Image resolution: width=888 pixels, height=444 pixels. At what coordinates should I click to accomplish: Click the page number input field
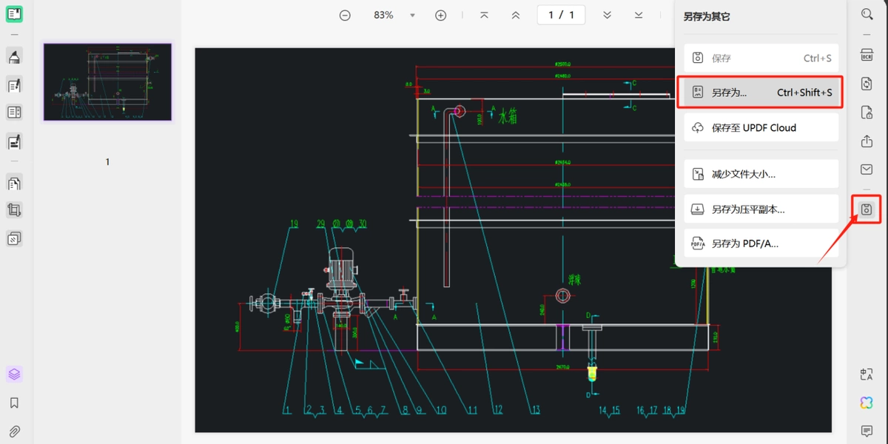click(561, 15)
